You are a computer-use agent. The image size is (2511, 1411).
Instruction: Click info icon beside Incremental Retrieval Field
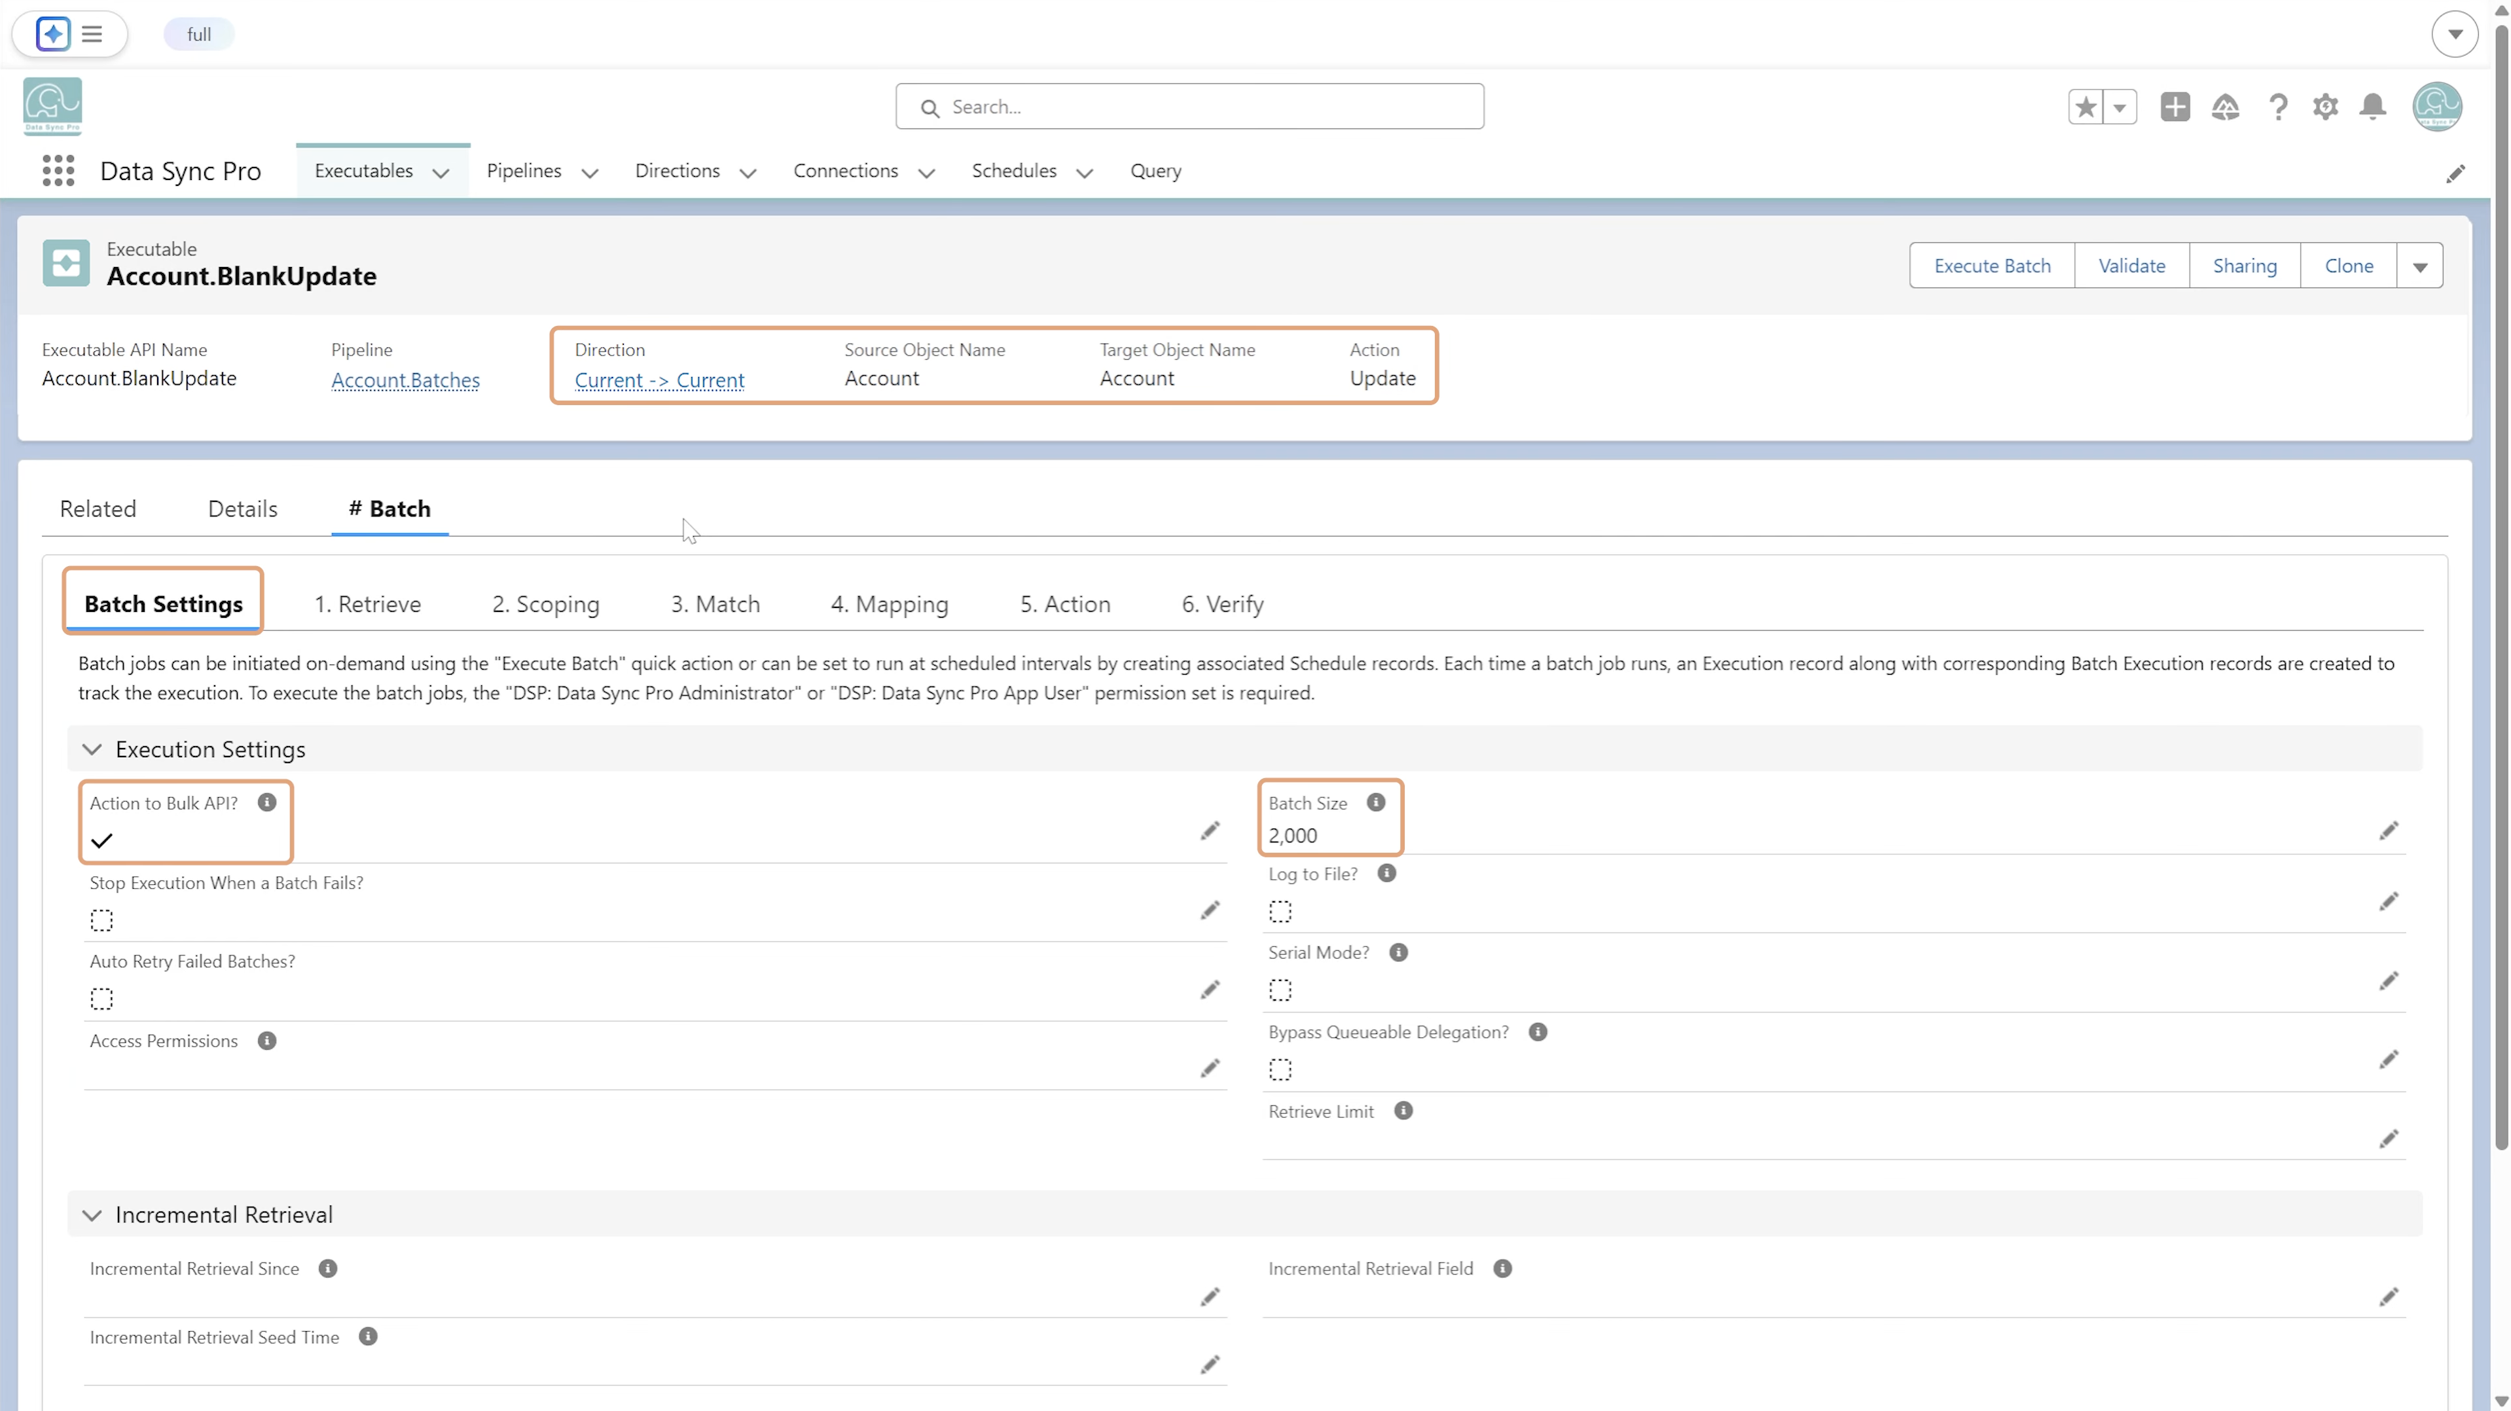pos(1502,1268)
